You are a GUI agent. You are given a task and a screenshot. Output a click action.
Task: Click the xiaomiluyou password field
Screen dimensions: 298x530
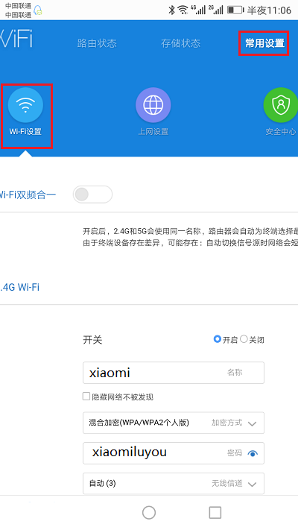[174, 453]
